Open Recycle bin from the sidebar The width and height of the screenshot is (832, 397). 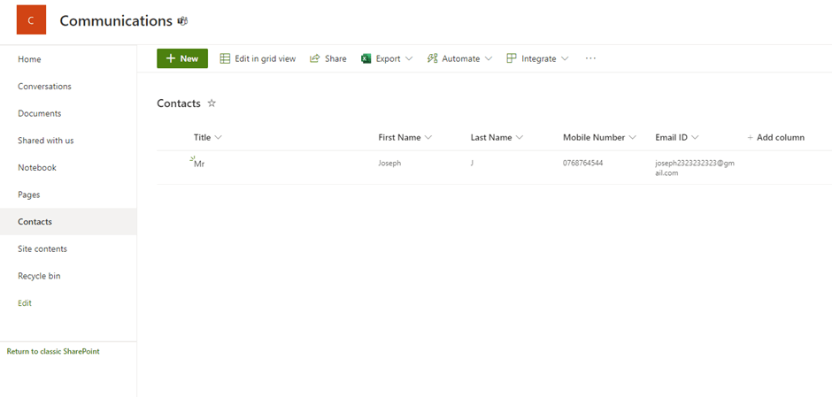pos(39,276)
